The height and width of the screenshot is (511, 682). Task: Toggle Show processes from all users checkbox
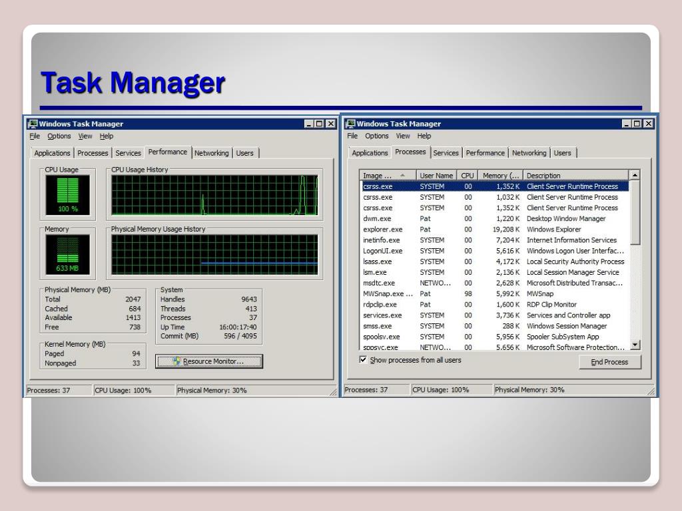363,360
